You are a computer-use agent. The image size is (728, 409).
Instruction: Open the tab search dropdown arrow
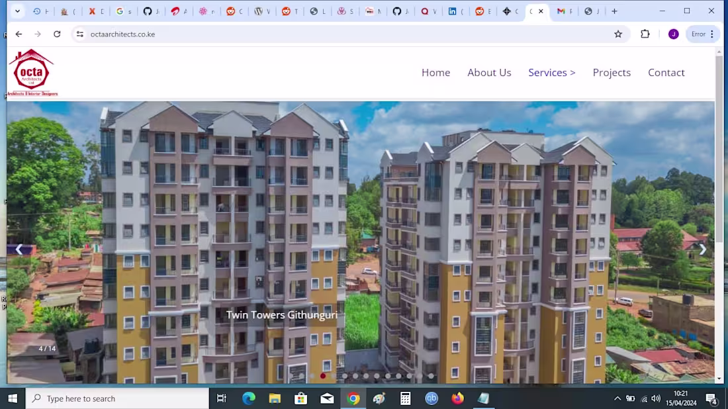pyautogui.click(x=18, y=11)
